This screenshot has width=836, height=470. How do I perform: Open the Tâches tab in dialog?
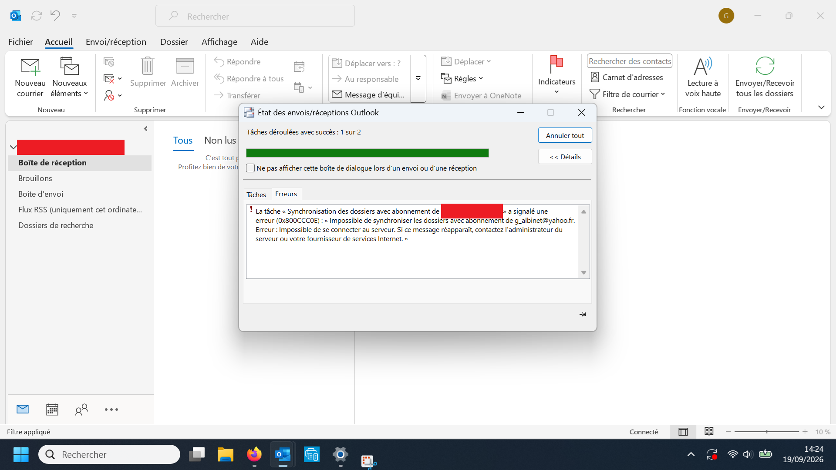pyautogui.click(x=256, y=195)
